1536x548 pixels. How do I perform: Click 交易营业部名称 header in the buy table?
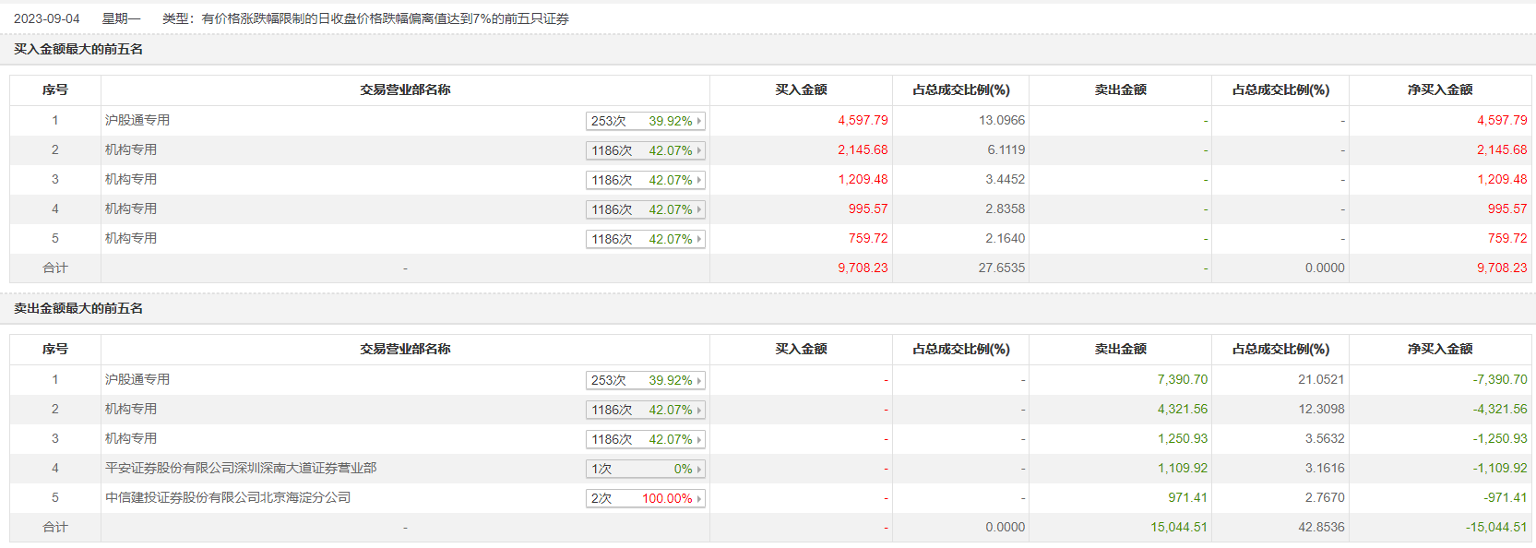coord(405,89)
